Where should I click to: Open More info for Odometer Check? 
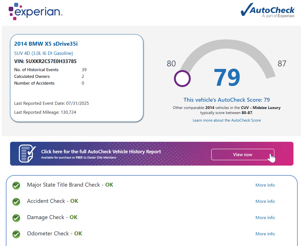pyautogui.click(x=265, y=234)
